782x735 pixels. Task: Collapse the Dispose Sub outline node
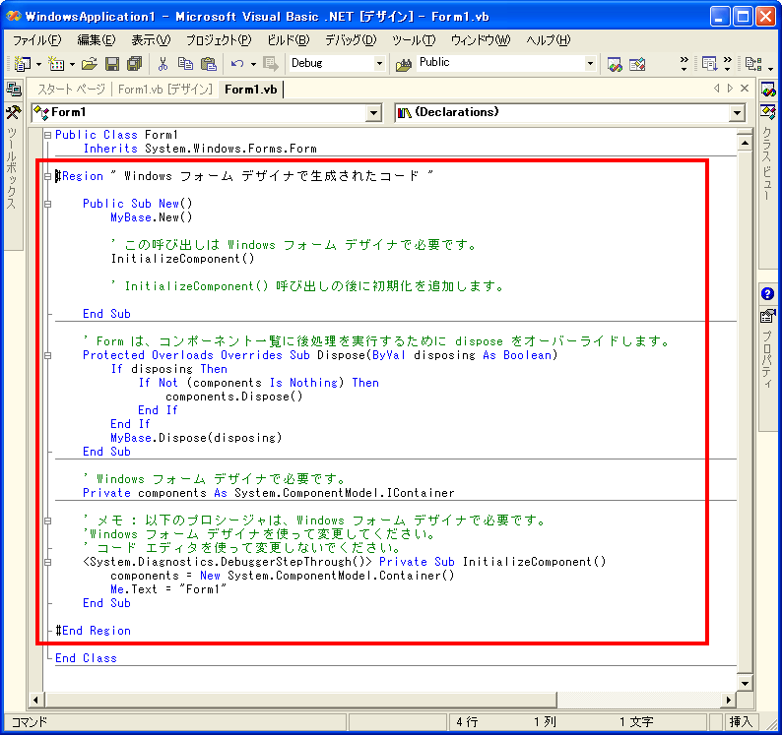click(x=48, y=355)
